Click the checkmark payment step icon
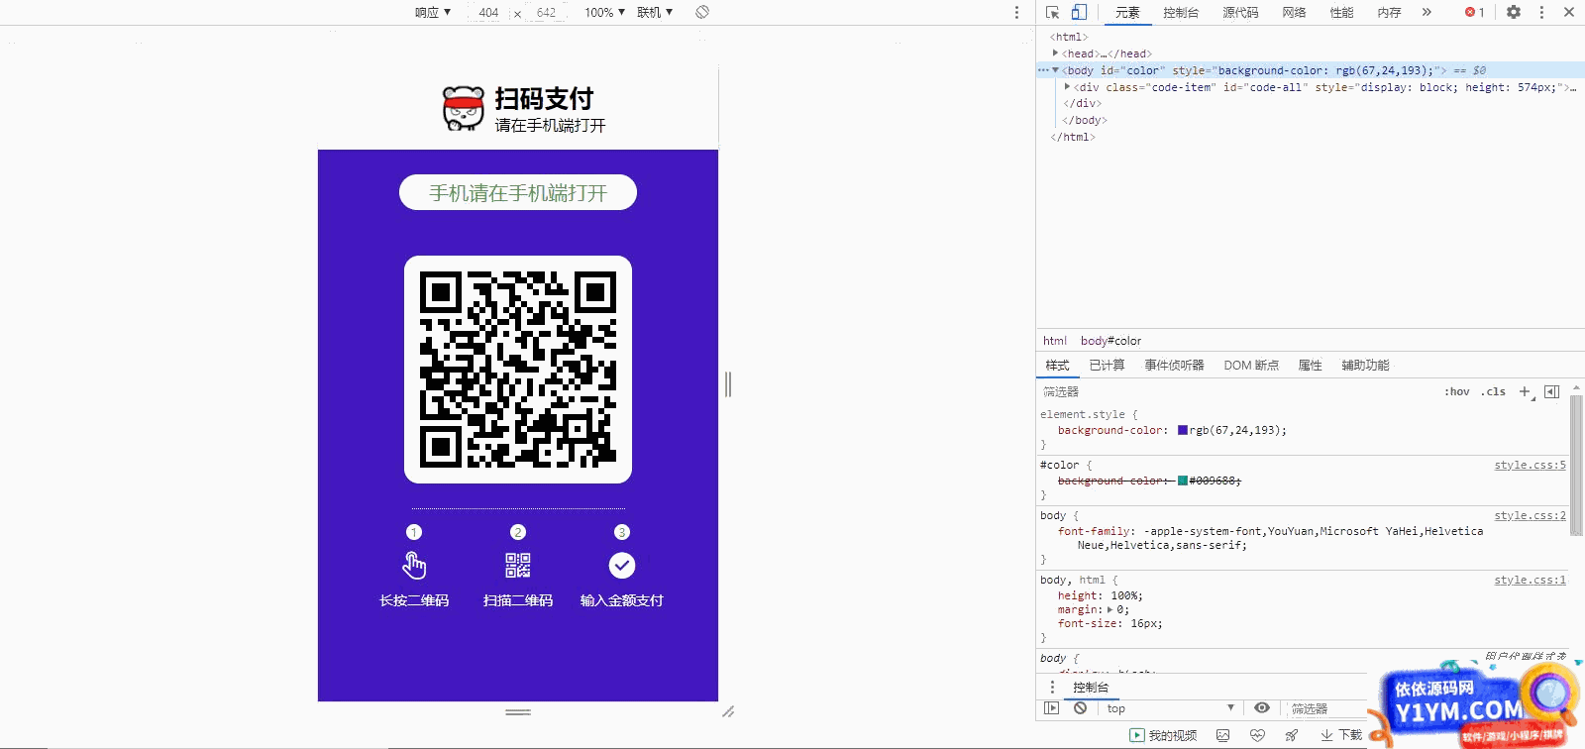 click(621, 566)
